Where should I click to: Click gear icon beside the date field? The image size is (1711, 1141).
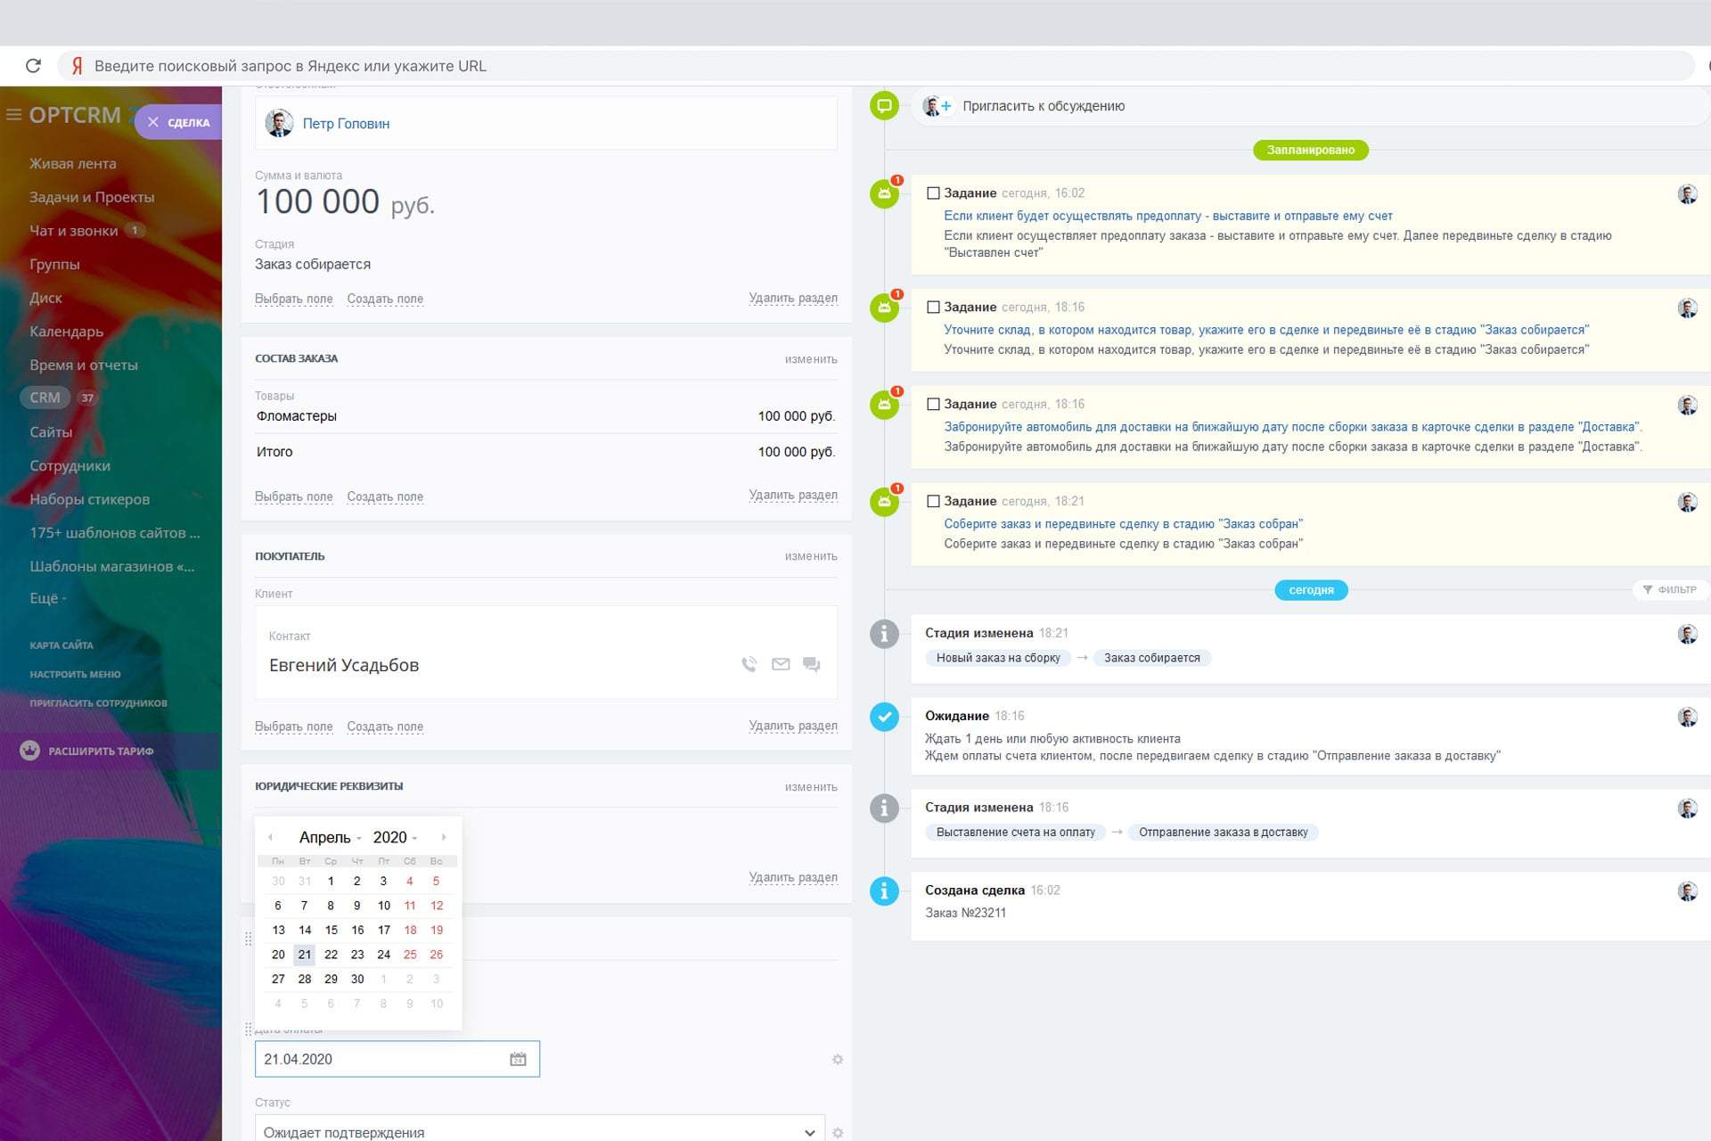(x=838, y=1060)
